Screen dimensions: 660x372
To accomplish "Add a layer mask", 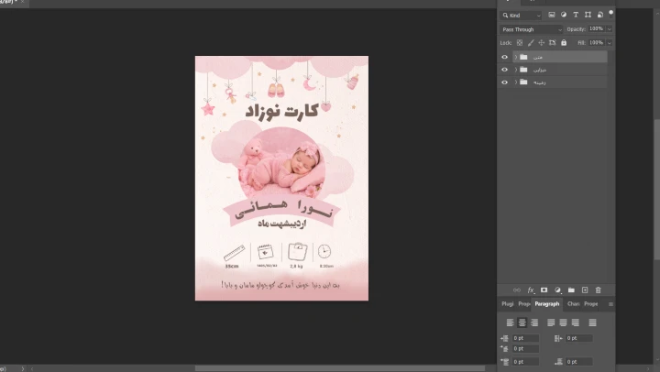I will 544,290.
